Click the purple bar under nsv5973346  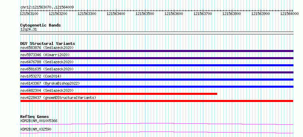(x=157, y=58)
